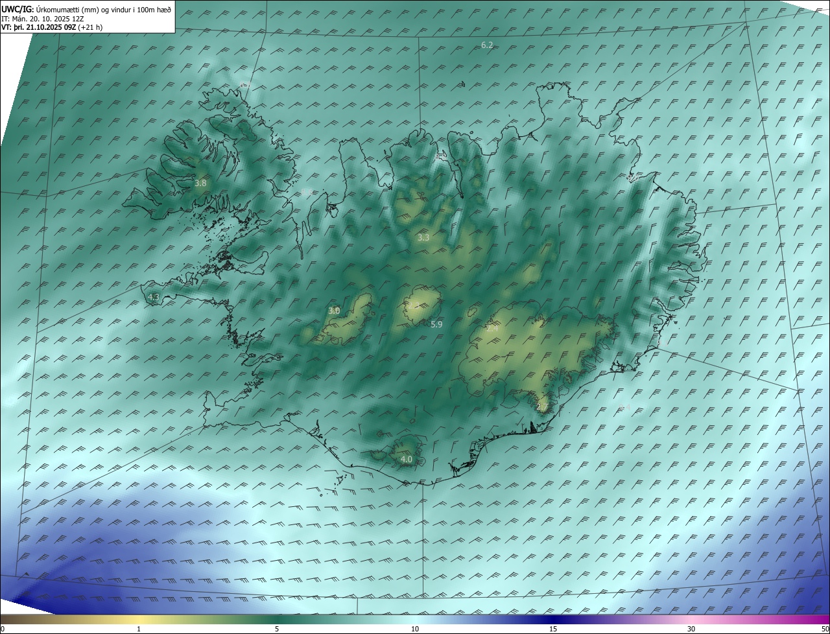Click the '0' tick on the colour scale
The height and width of the screenshot is (634, 830).
[3, 629]
